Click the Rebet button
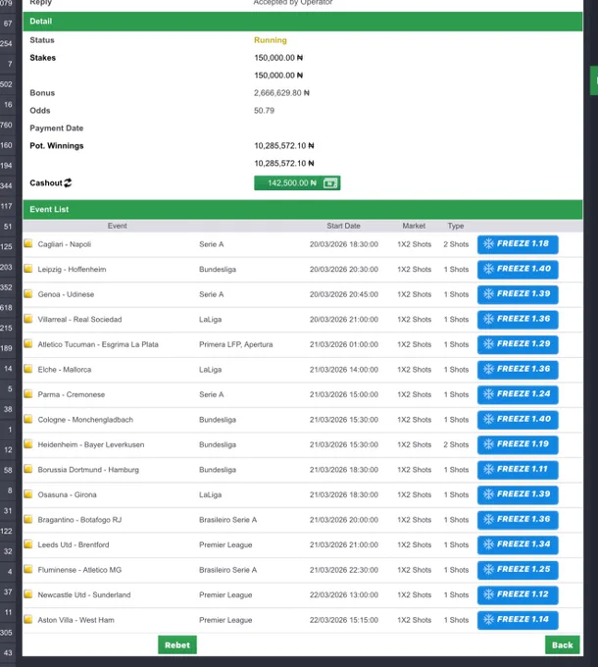This screenshot has width=598, height=667. [x=177, y=644]
